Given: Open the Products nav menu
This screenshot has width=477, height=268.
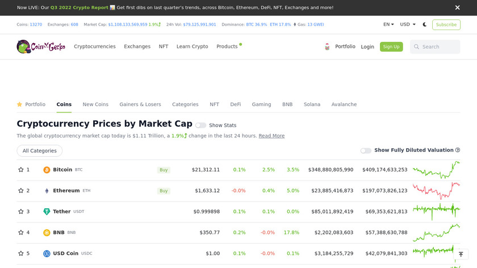Looking at the screenshot, I should pos(227,47).
